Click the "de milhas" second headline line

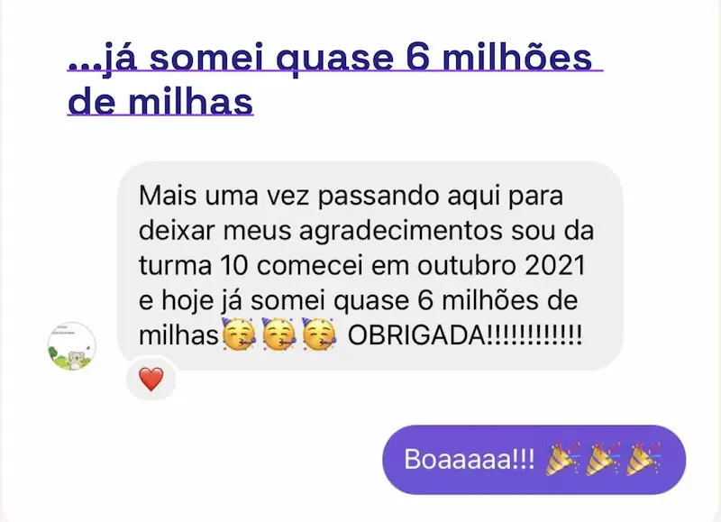click(160, 101)
